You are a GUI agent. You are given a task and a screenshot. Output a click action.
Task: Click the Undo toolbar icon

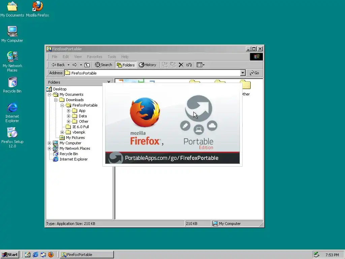pyautogui.click(x=189, y=65)
